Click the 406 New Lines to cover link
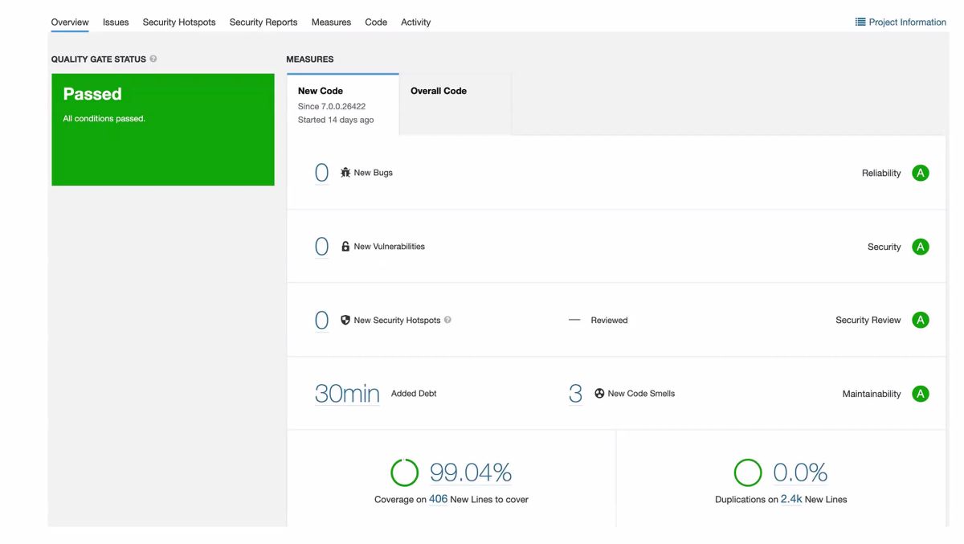 pos(438,499)
